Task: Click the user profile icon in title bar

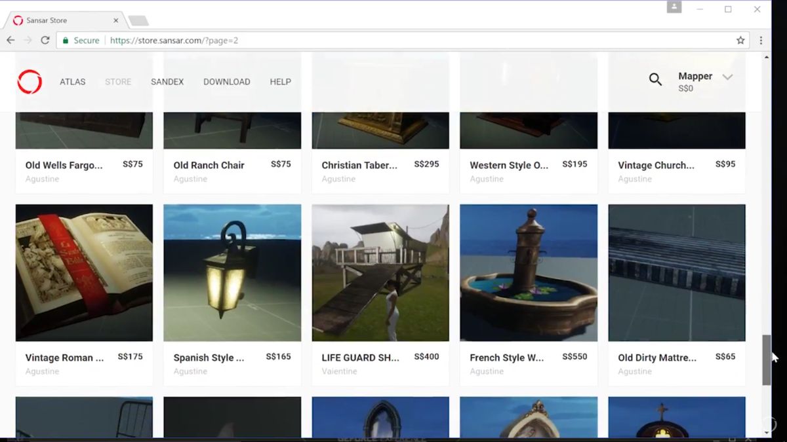Action: point(674,7)
